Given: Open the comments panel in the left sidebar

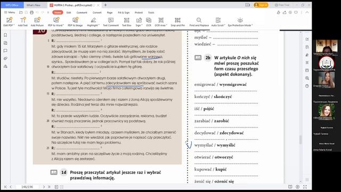Looking at the screenshot, I should [5, 51].
